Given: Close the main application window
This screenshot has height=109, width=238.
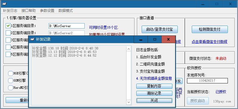Looking at the screenshot, I should (230, 4).
